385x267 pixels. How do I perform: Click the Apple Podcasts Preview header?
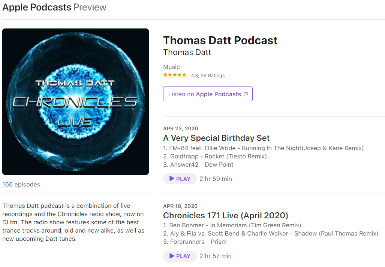pyautogui.click(x=54, y=7)
